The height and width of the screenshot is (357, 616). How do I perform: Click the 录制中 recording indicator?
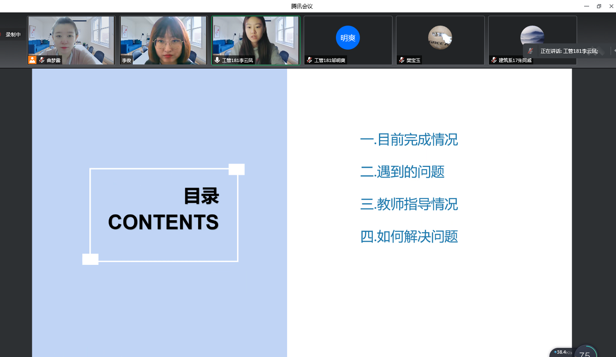click(12, 35)
